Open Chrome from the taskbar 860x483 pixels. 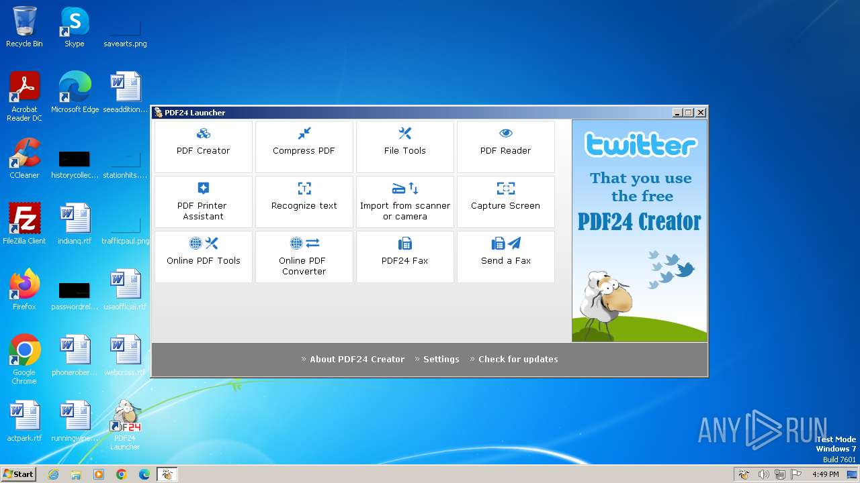122,474
